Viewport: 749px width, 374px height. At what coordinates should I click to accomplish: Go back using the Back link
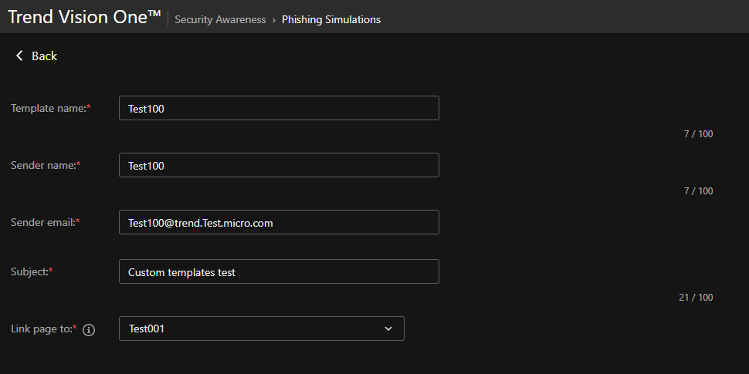[x=44, y=56]
